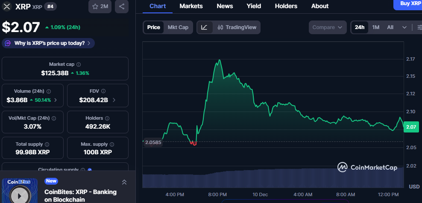Viewport: 422px width, 203px height.
Task: Expand the CoinBites panel with double chevron
Action: [x=124, y=182]
